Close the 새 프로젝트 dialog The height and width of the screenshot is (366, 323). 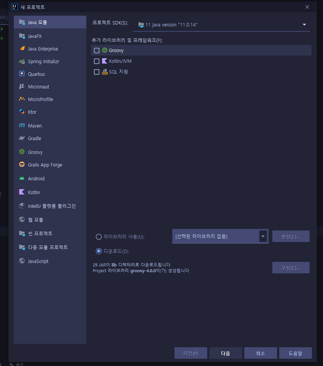pyautogui.click(x=307, y=7)
